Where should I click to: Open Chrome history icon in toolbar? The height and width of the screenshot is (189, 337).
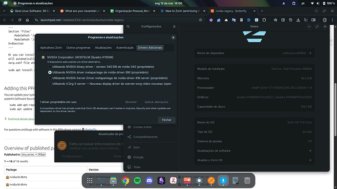(291, 20)
